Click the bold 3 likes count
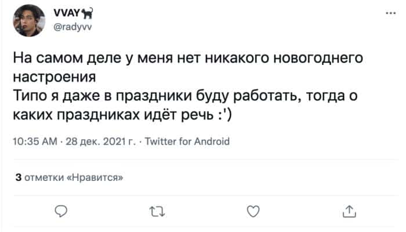Viewport: 406px width, 232px height. click(x=18, y=177)
